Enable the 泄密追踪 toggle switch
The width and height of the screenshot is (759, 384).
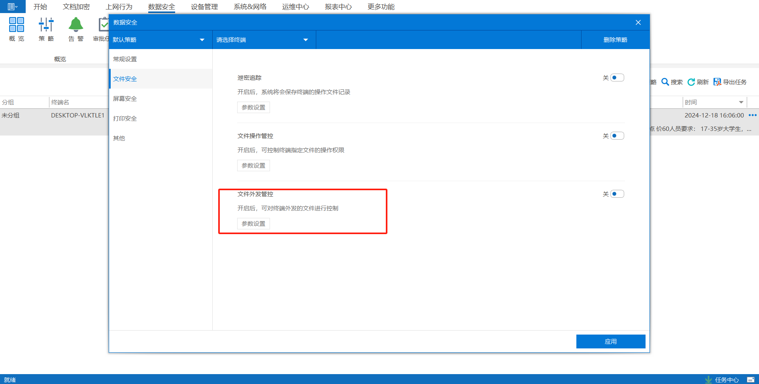point(617,78)
